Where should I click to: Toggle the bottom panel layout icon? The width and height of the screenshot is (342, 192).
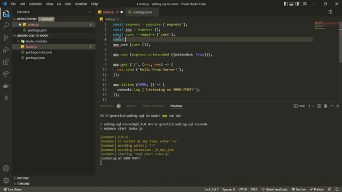tap(291, 4)
